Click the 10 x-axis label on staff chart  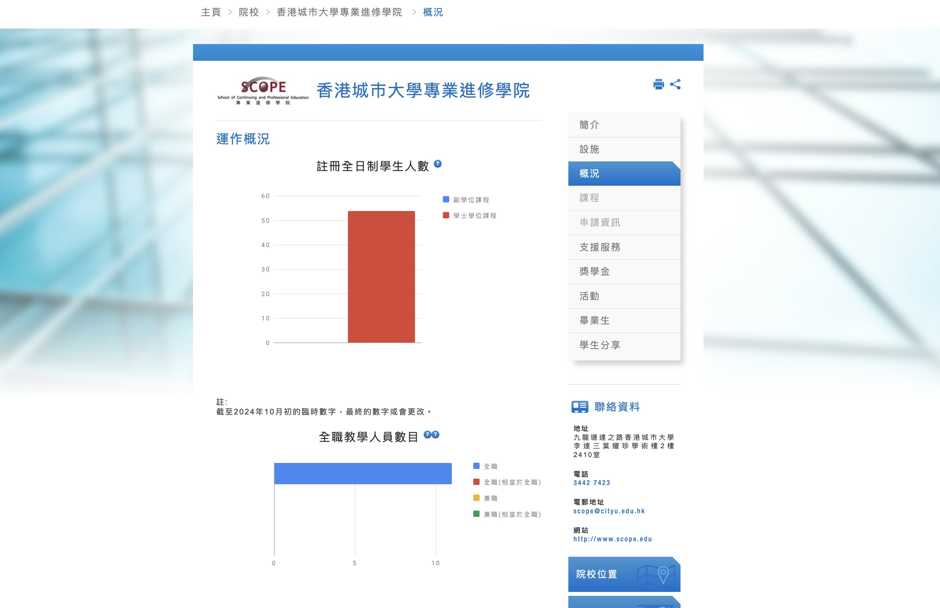click(x=435, y=563)
